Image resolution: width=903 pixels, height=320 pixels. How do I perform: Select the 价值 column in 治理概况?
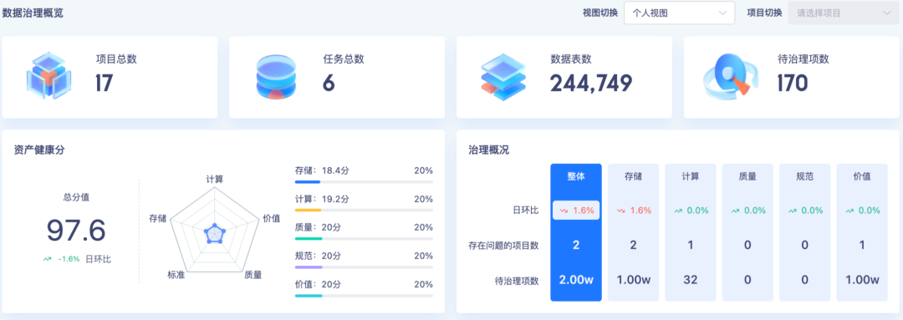click(861, 232)
